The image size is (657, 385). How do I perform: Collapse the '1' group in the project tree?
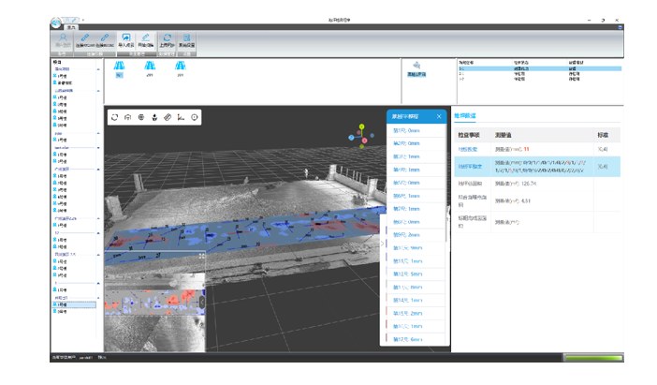click(98, 283)
